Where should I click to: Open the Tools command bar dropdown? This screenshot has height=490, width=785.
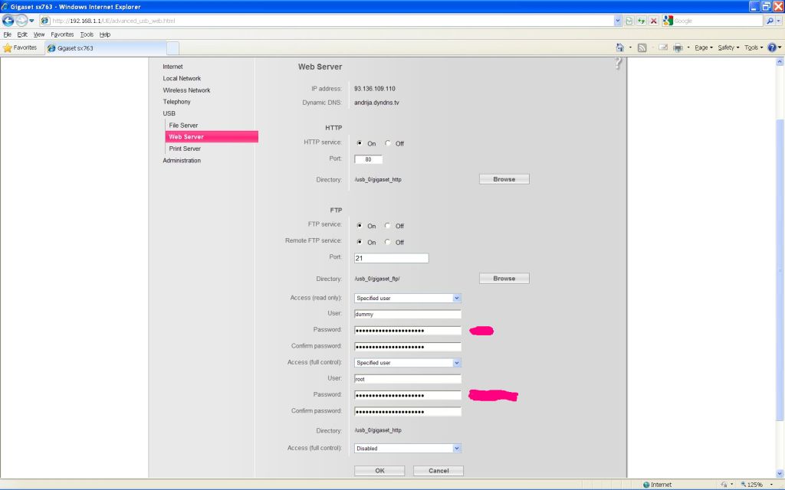(754, 47)
